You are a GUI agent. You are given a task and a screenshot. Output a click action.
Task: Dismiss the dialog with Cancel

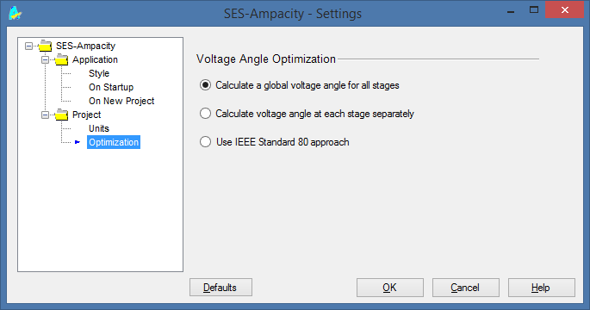465,288
